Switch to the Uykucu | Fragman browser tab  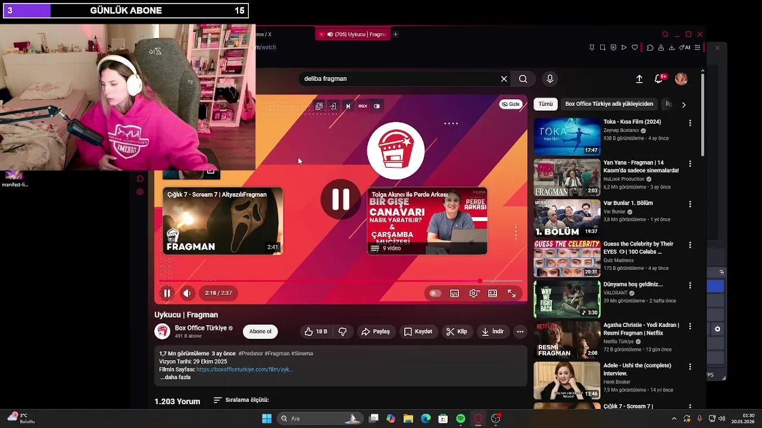[x=352, y=34]
